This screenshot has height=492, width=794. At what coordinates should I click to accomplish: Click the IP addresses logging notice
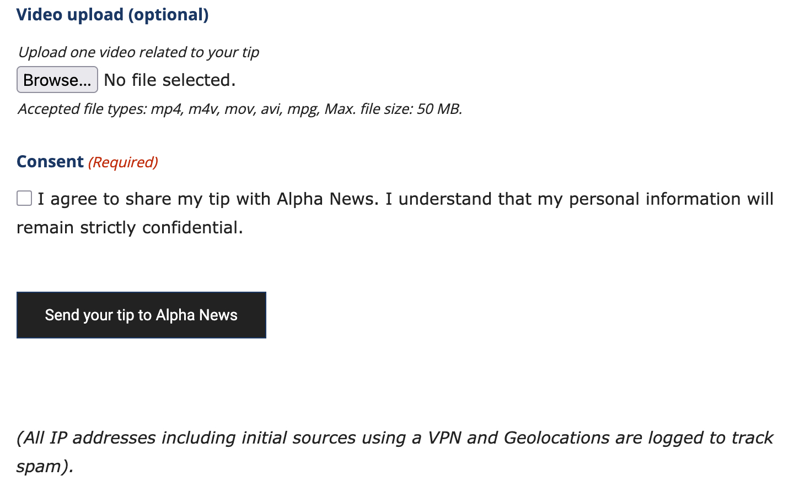[394, 438]
